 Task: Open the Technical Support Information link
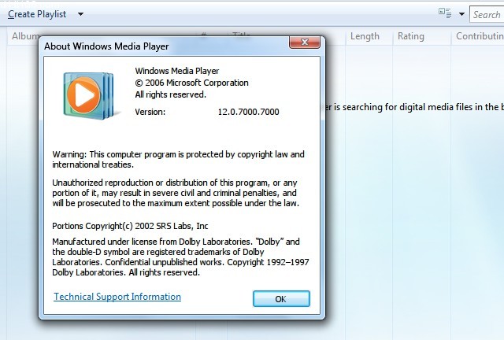[117, 297]
